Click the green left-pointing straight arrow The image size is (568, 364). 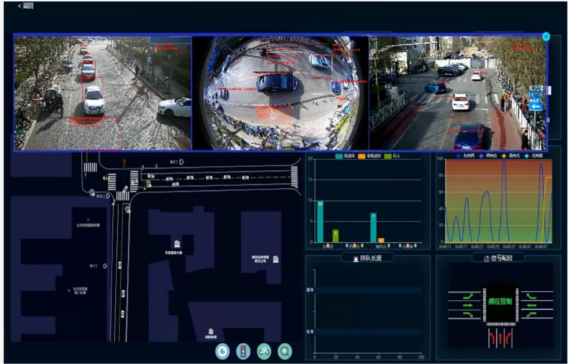pos(531,305)
